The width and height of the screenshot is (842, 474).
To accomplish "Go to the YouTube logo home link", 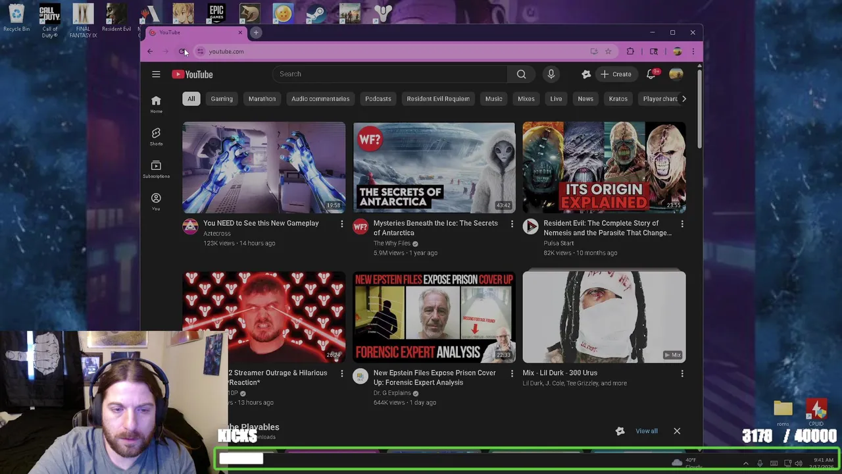I will (192, 74).
